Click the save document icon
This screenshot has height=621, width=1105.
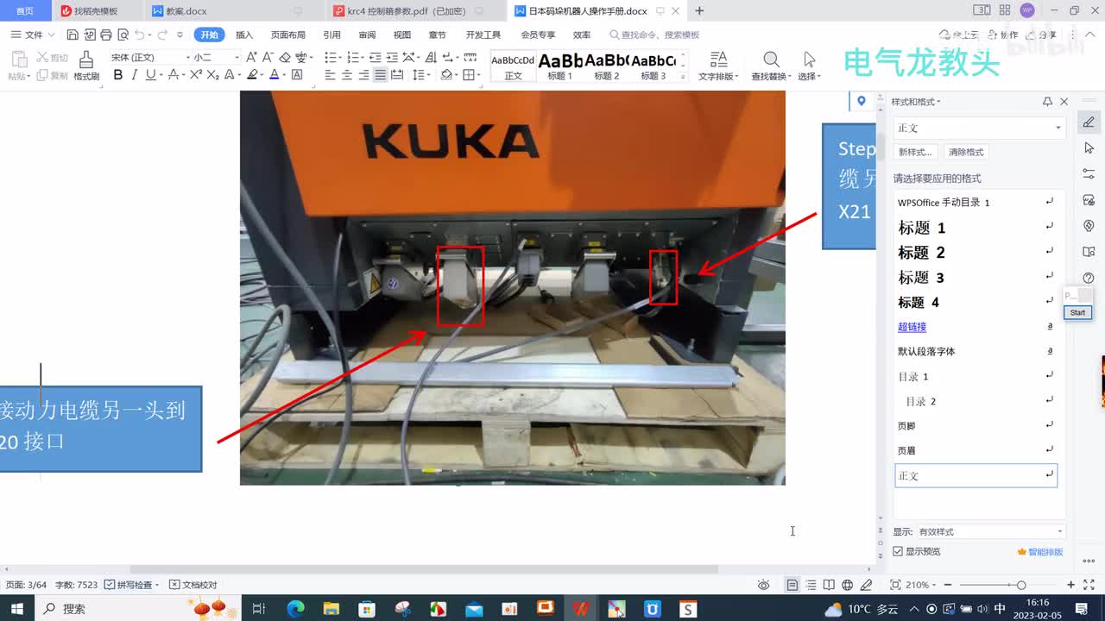click(73, 34)
